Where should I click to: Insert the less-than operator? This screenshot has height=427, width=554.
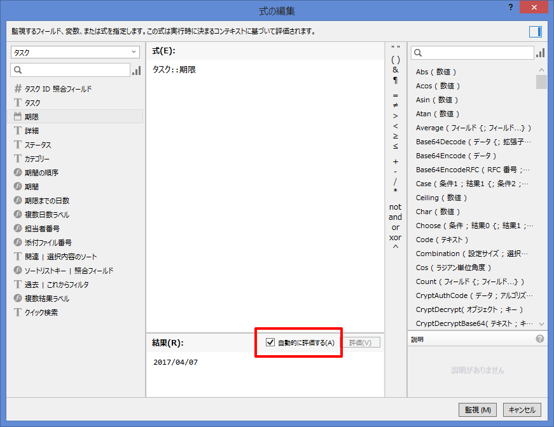coord(396,126)
